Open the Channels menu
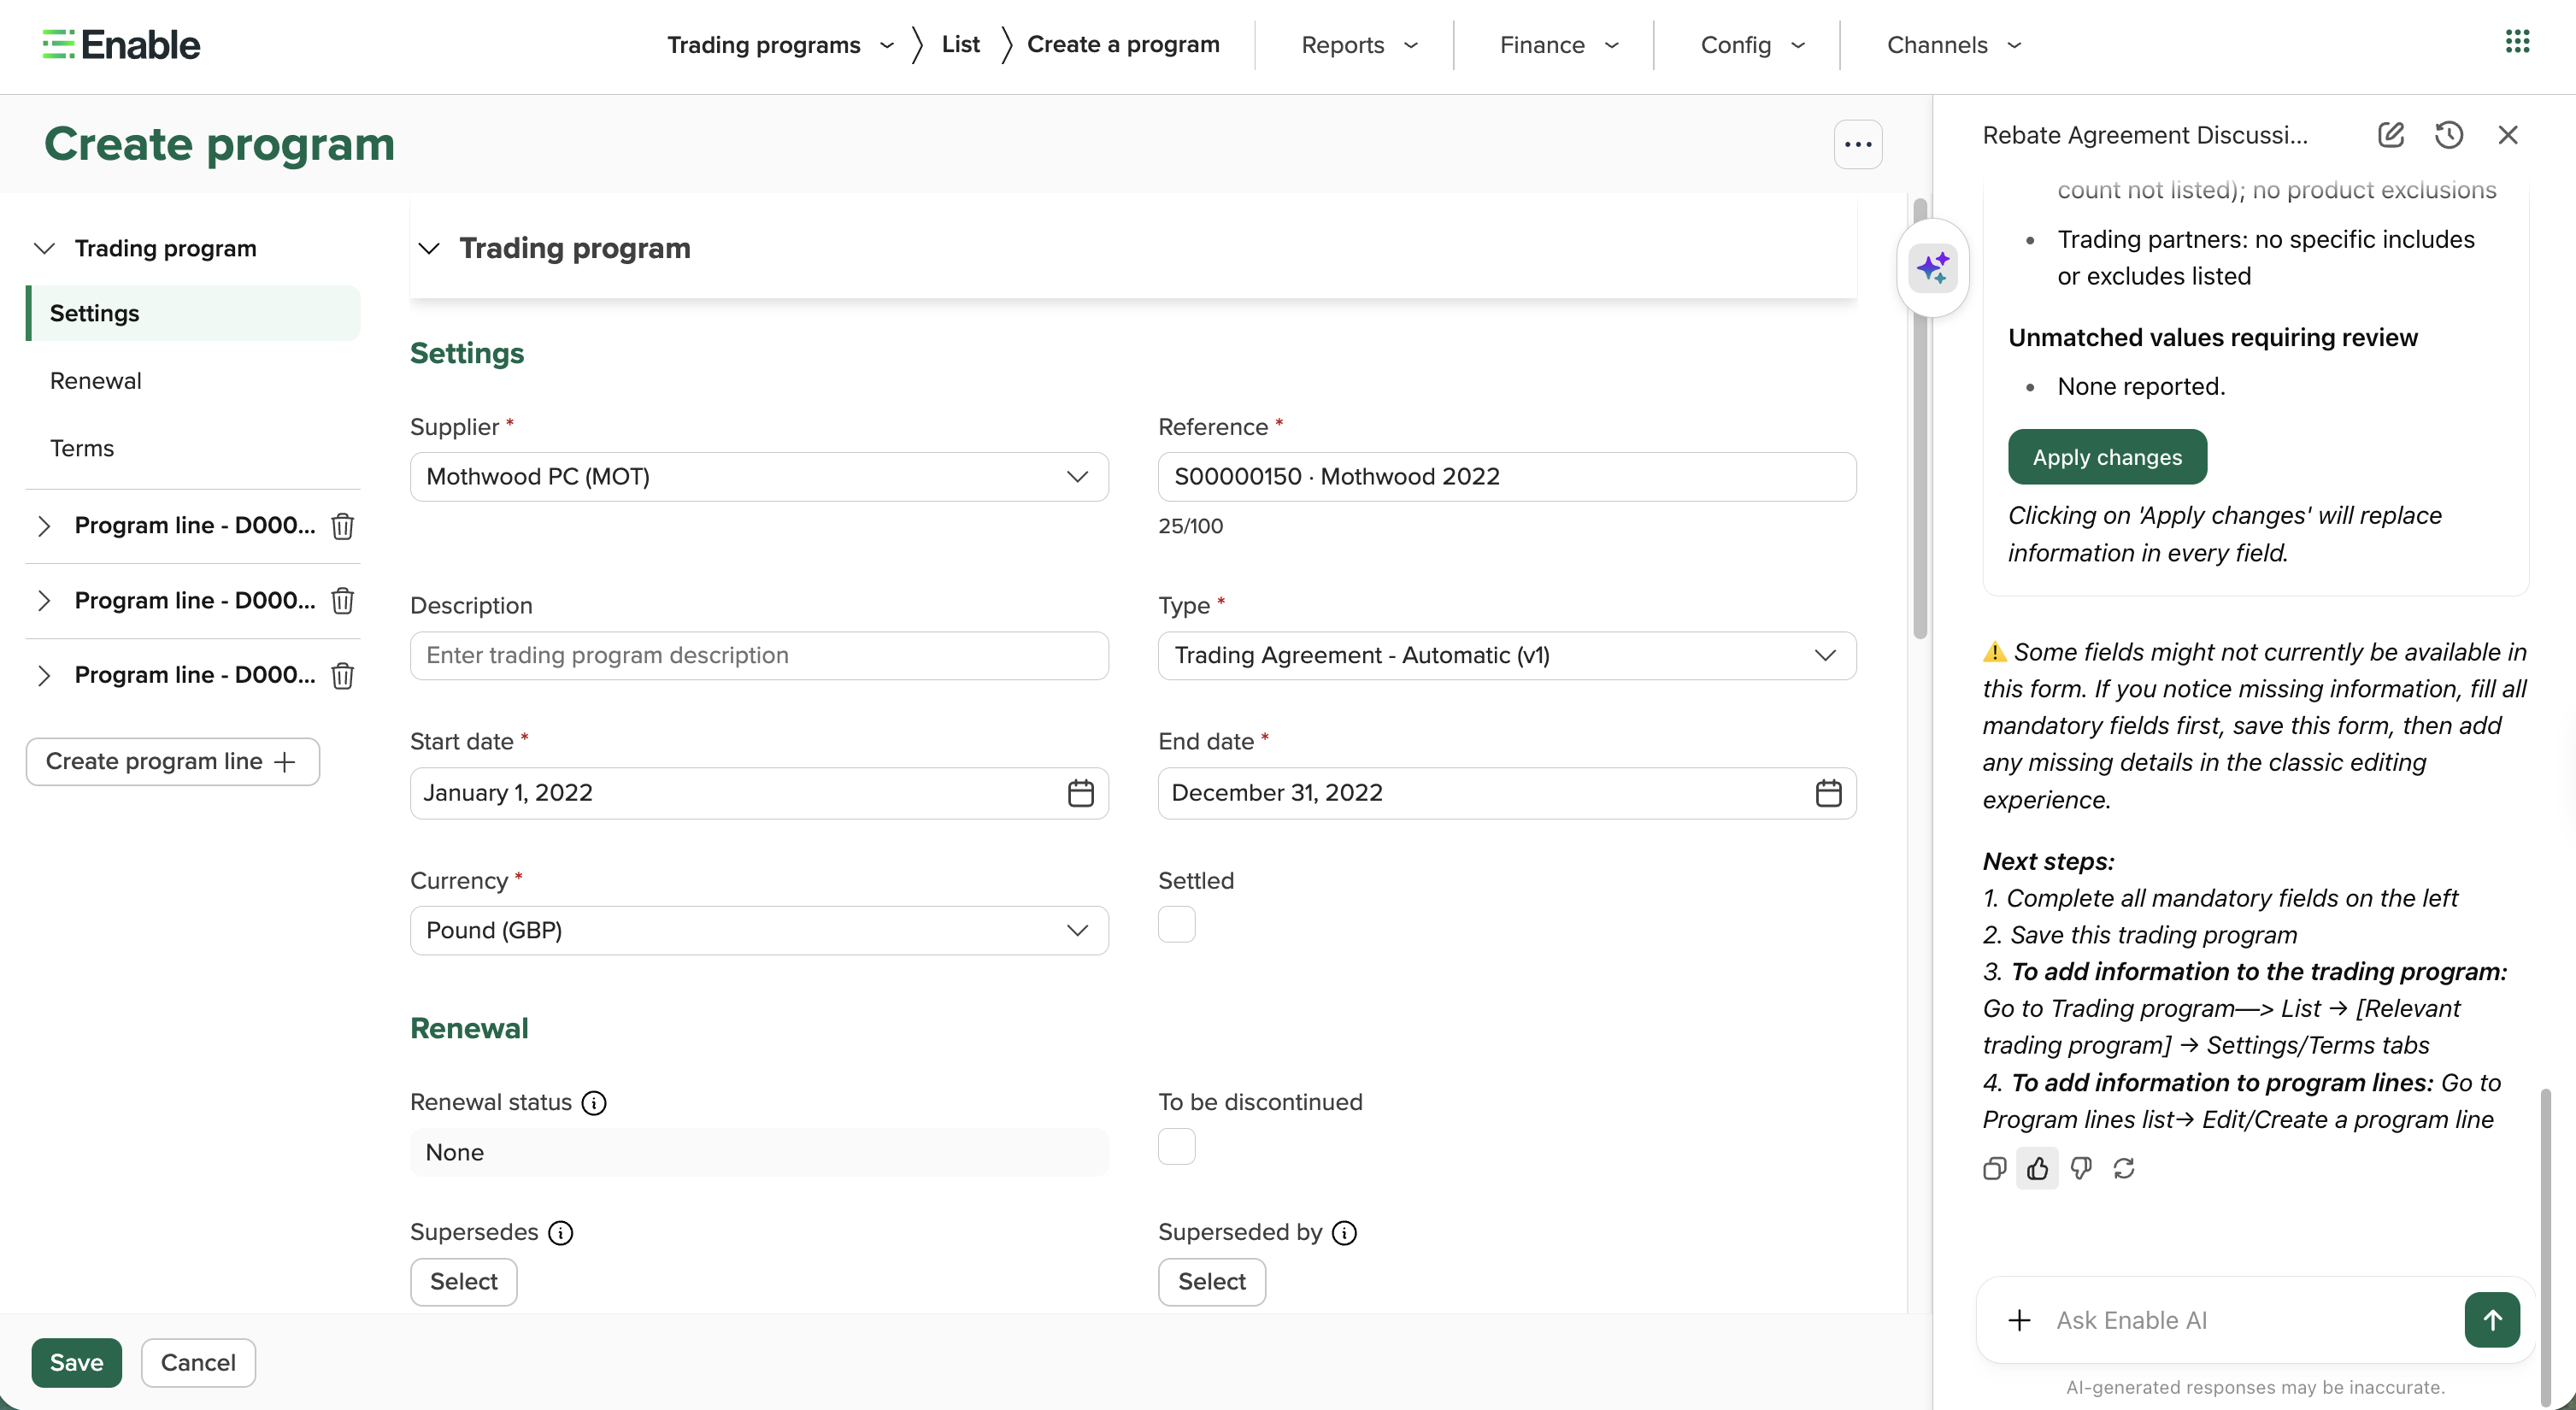Viewport: 2576px width, 1410px height. pos(1954,45)
